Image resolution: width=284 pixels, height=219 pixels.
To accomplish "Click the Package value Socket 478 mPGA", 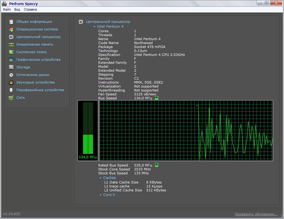I will (x=150, y=47).
